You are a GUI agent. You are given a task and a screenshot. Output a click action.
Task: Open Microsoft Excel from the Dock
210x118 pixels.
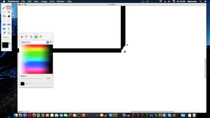[156, 115]
